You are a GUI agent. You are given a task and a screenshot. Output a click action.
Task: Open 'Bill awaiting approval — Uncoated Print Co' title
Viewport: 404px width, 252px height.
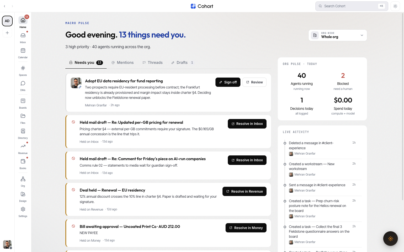click(130, 227)
